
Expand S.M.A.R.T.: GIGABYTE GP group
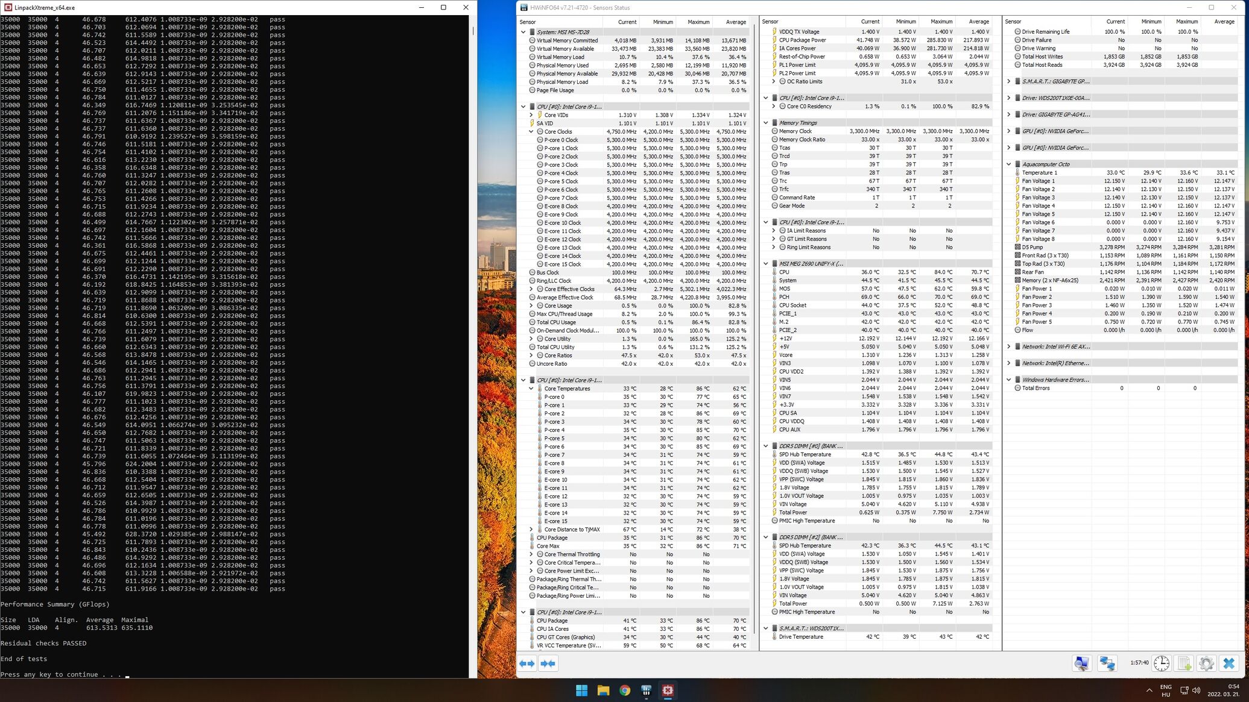pyautogui.click(x=1009, y=81)
